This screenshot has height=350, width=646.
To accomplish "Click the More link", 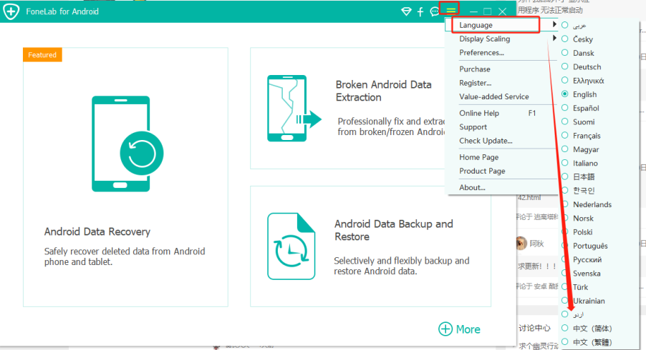I will (x=468, y=329).
